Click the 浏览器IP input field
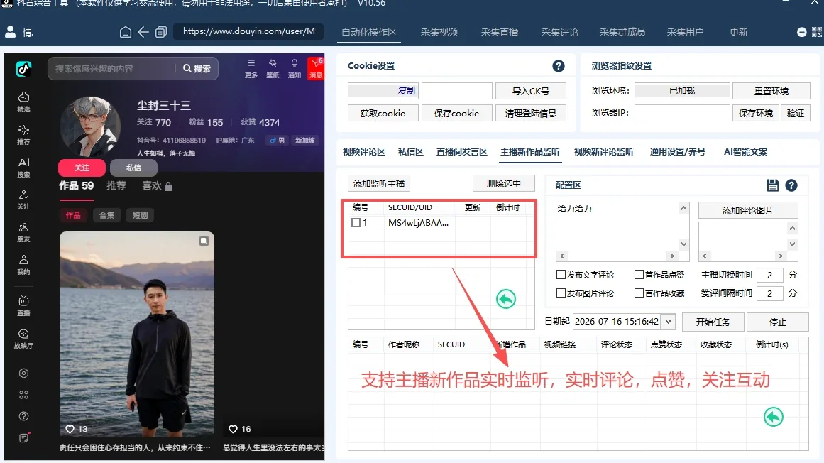824x463 pixels. pyautogui.click(x=682, y=113)
